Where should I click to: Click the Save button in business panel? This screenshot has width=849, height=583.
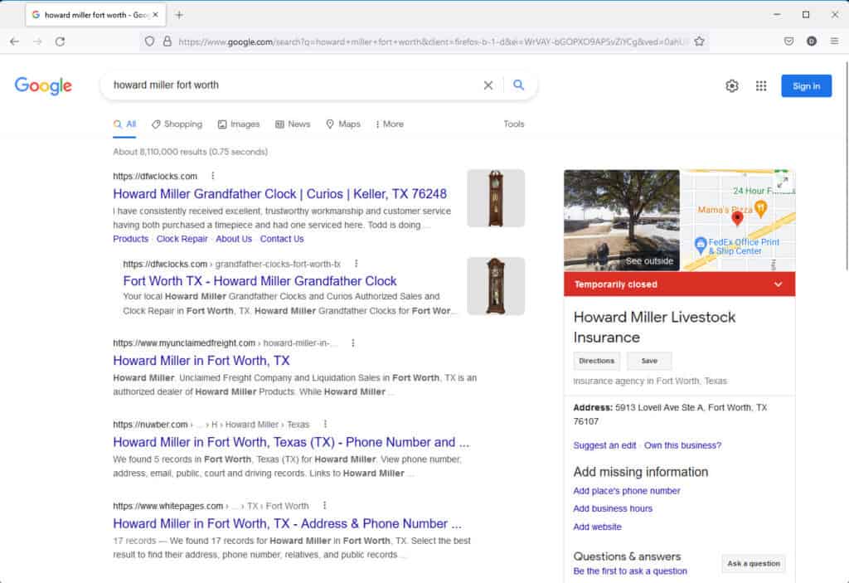(x=649, y=361)
